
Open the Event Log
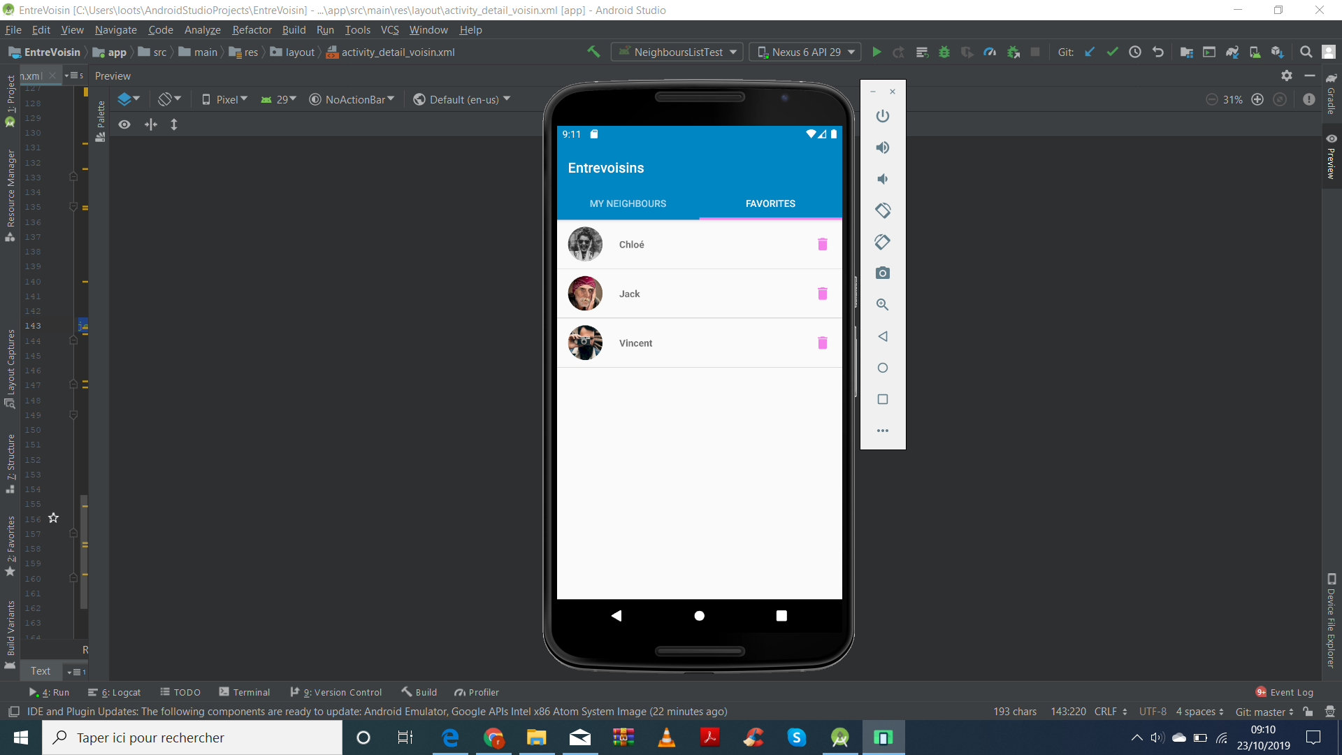1285,692
